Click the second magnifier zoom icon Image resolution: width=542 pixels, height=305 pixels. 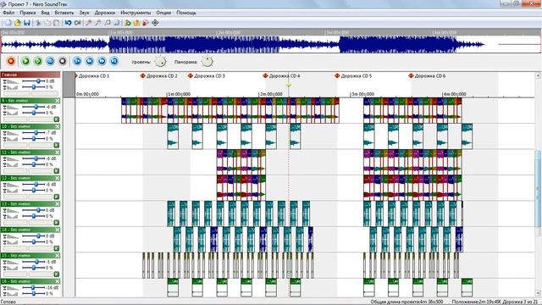[x=98, y=23]
